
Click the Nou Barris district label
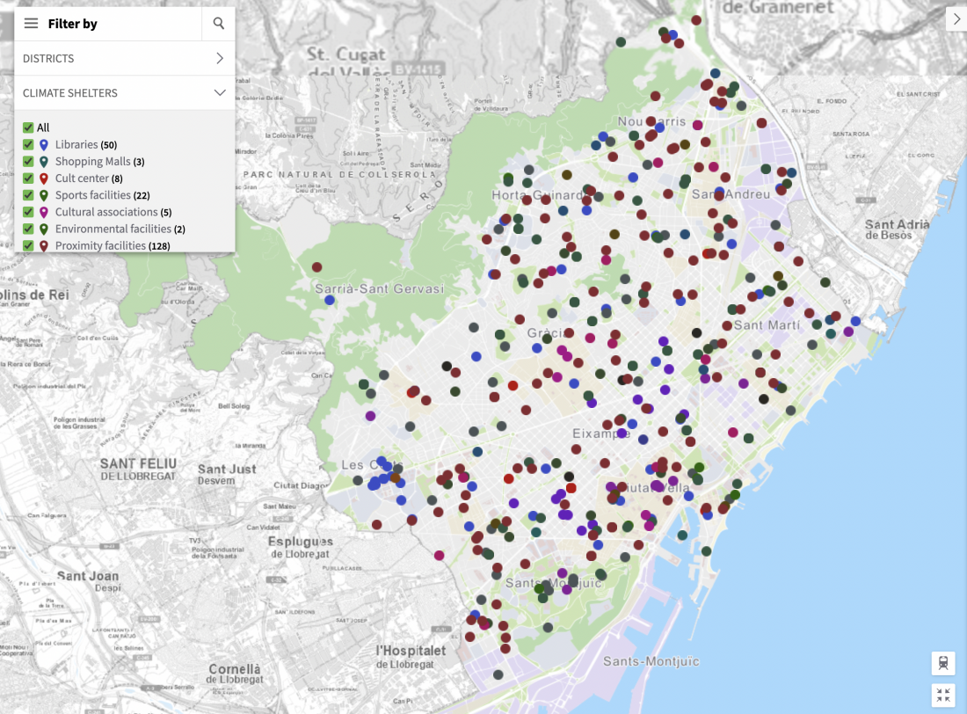pyautogui.click(x=652, y=121)
